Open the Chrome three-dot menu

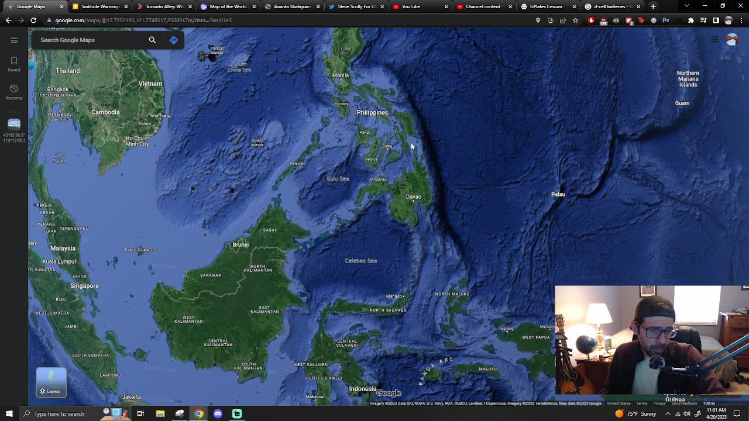tap(741, 20)
